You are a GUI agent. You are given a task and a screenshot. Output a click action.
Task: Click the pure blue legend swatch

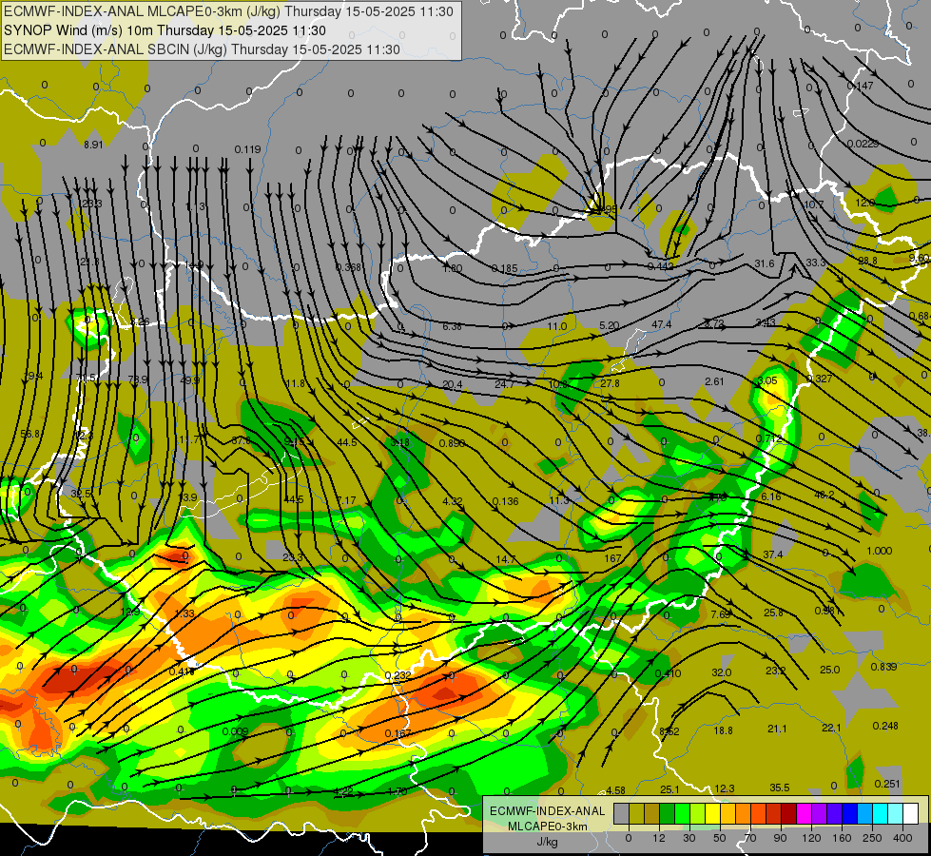point(849,813)
